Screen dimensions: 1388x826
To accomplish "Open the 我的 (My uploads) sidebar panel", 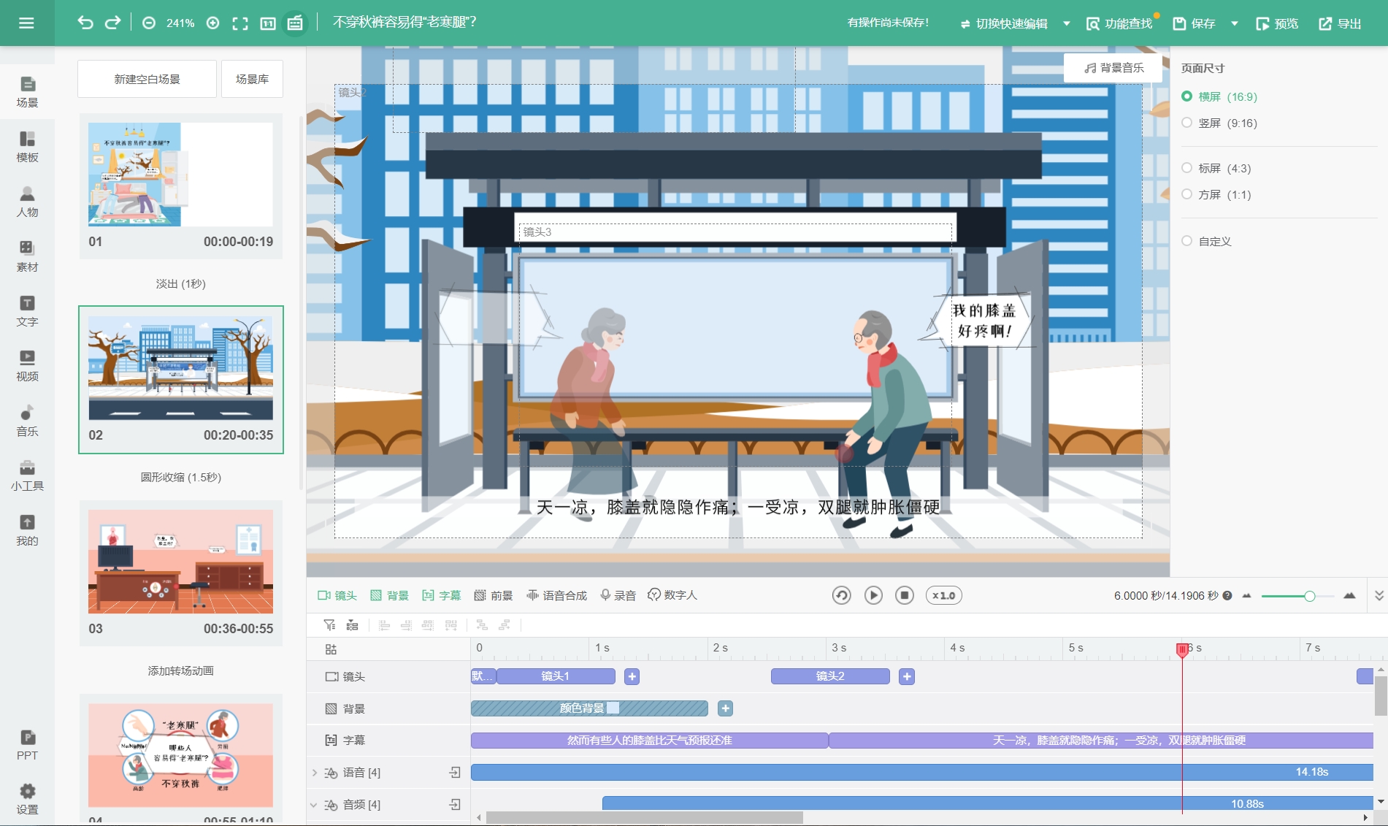I will click(27, 530).
